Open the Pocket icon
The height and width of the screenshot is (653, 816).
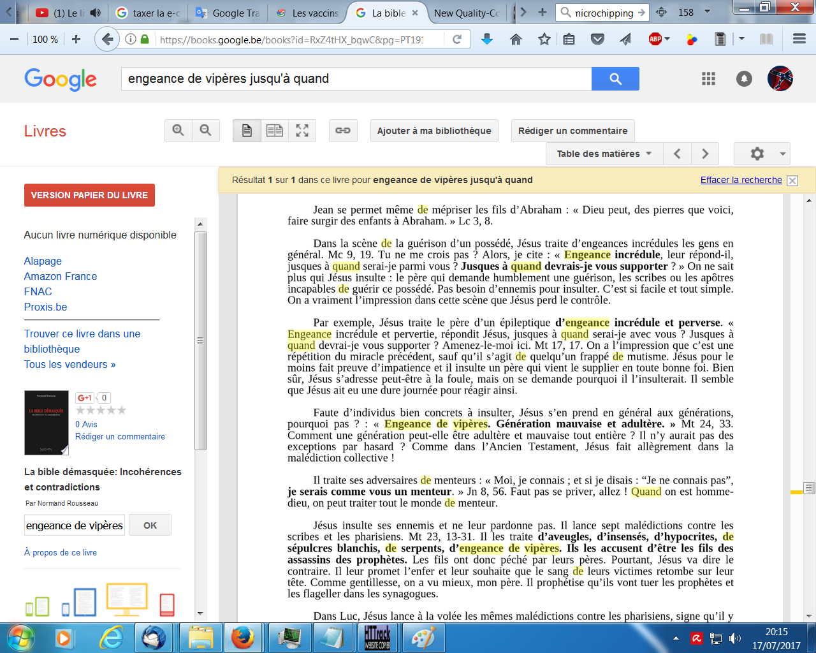pyautogui.click(x=597, y=40)
